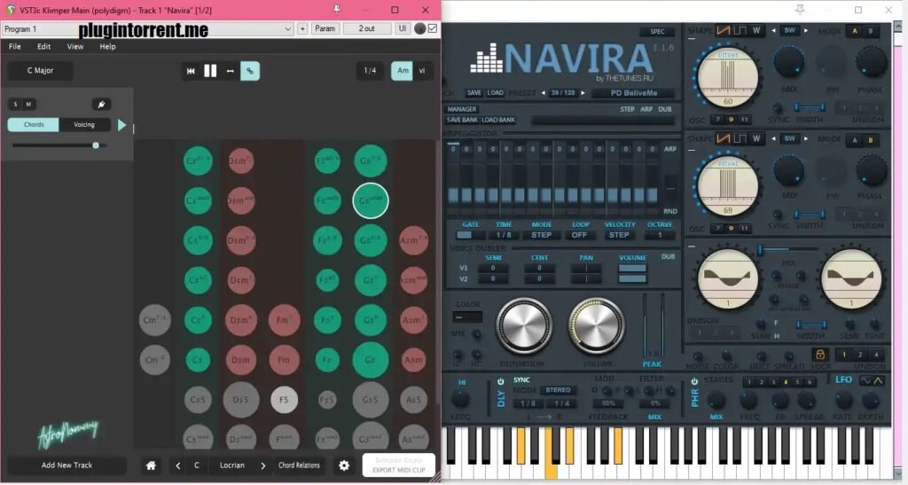Open the Program 1 dropdown
The width and height of the screenshot is (908, 485).
coord(148,28)
